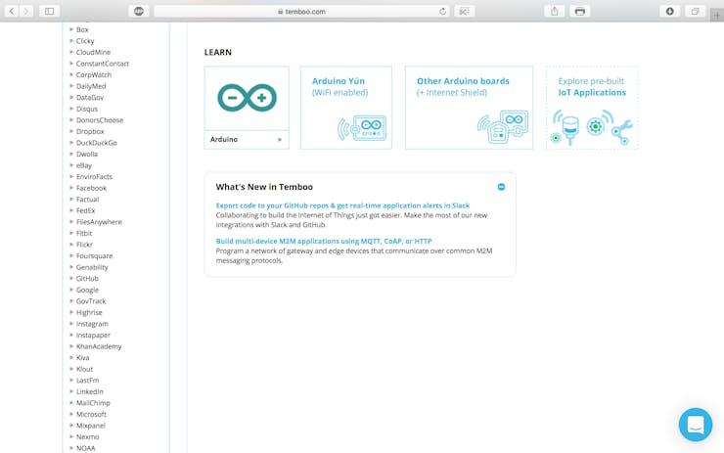Screen dimensions: 724x453
Task: Click the temboo.com address bar
Action: [x=301, y=11]
